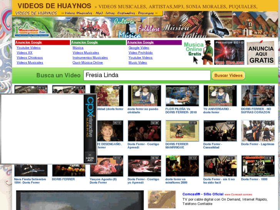
Task: Open the Videos Chistosos link
Action: [30, 58]
